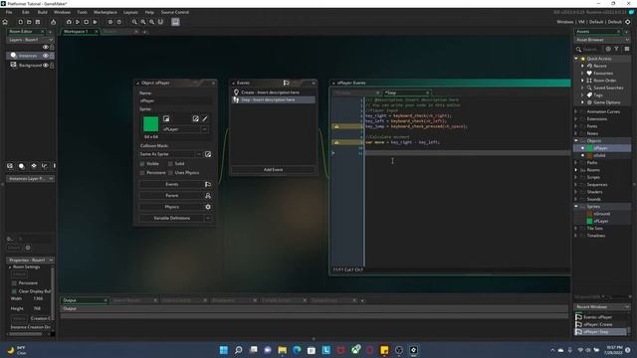
Task: Click the Variable Definitions button
Action: point(171,219)
